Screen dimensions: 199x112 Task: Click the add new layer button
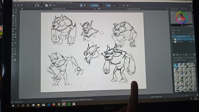[174, 55]
